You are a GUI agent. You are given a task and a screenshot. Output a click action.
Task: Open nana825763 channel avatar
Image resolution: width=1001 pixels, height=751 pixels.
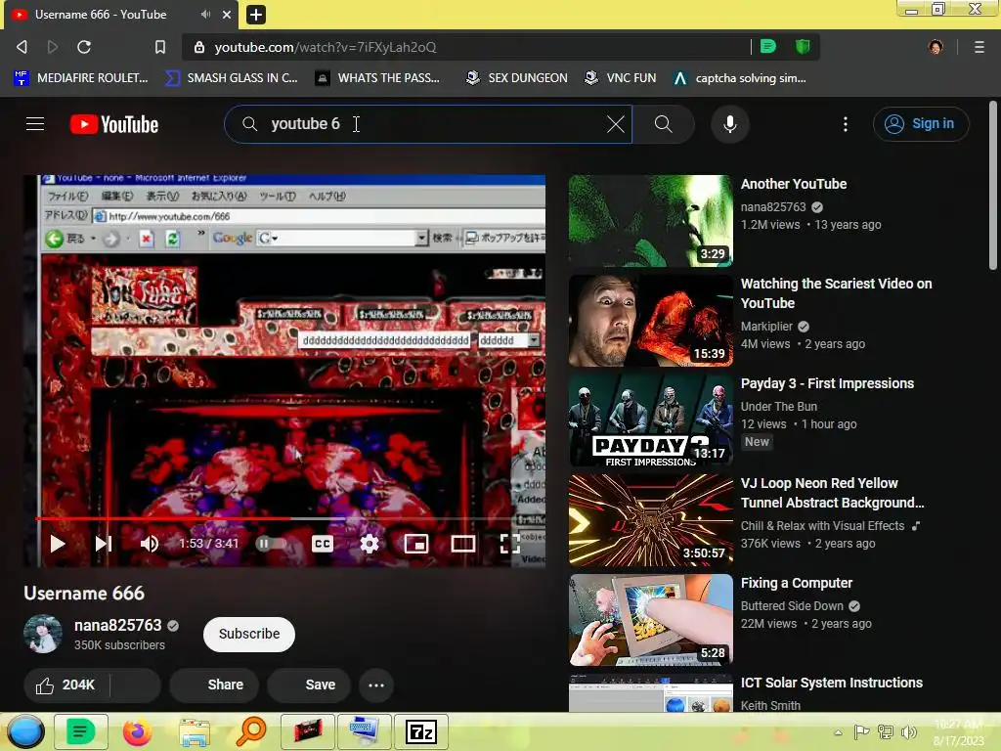(x=43, y=634)
